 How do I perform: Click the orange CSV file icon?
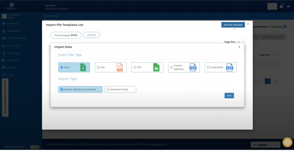pyautogui.click(x=120, y=67)
